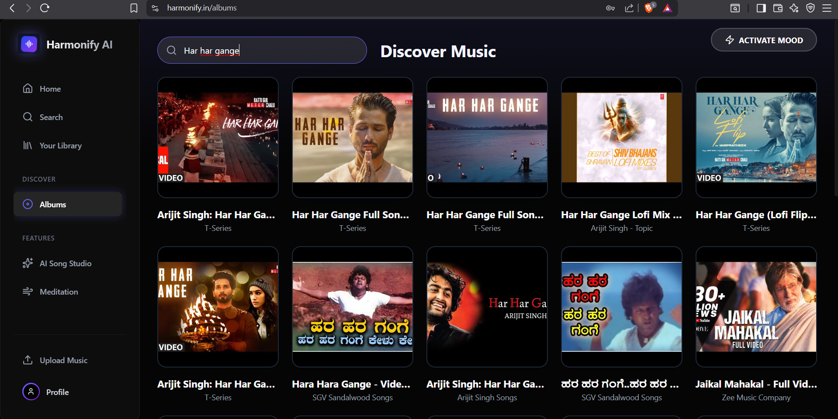Open the Shiv Bhajans Lofi Mixes thumbnail
The height and width of the screenshot is (419, 838).
[x=622, y=137]
